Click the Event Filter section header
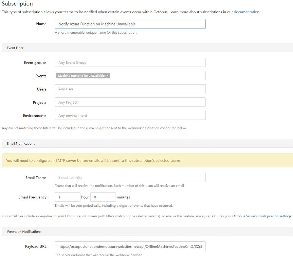293x256 pixels. (x=15, y=48)
